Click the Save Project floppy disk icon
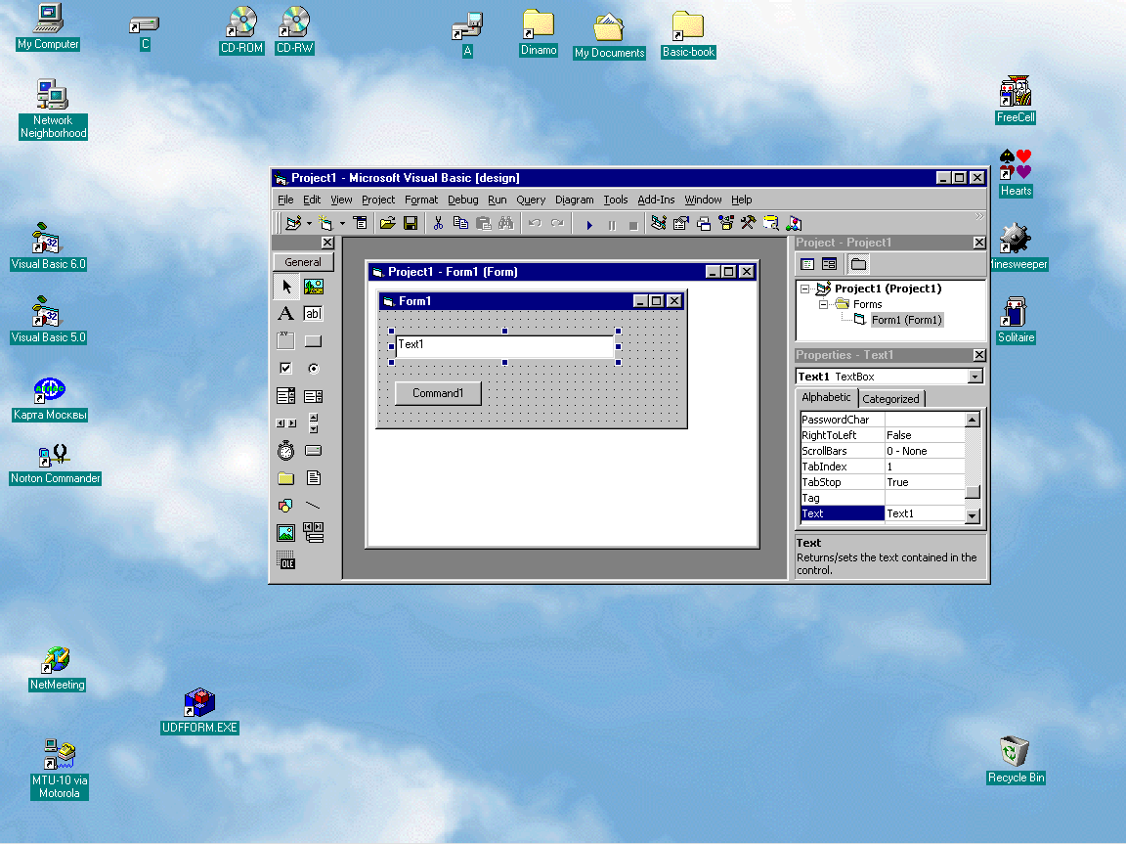This screenshot has width=1126, height=845. point(411,223)
